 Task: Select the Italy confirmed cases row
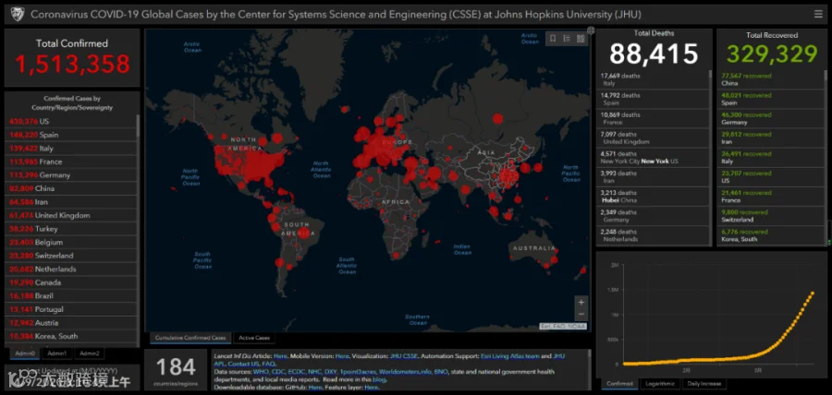click(71, 149)
